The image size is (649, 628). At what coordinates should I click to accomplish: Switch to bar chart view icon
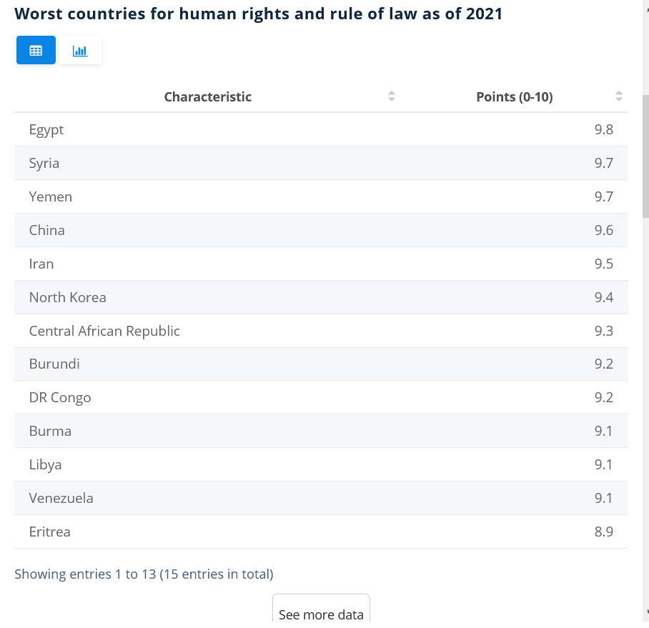pyautogui.click(x=80, y=50)
